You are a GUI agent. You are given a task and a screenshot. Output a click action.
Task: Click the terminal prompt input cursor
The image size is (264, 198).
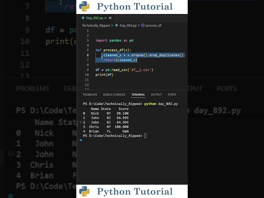[145, 136]
